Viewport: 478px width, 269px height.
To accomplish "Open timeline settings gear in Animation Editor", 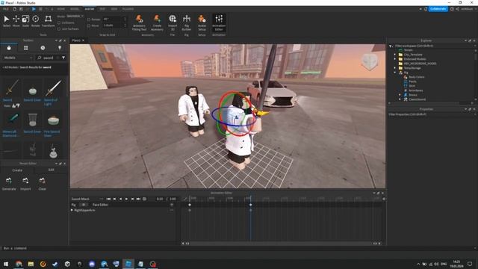I will 384,199.
